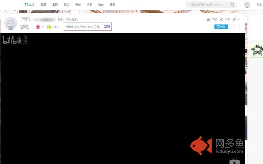Click the No. 0 rank text
The image size is (263, 164).
56,27
